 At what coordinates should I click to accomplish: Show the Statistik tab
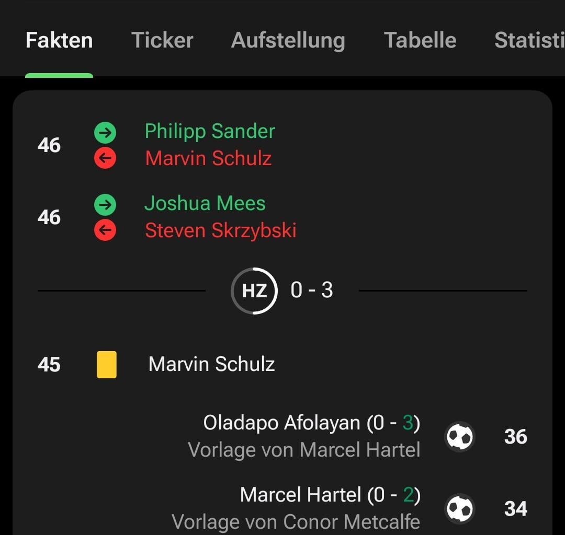click(528, 40)
